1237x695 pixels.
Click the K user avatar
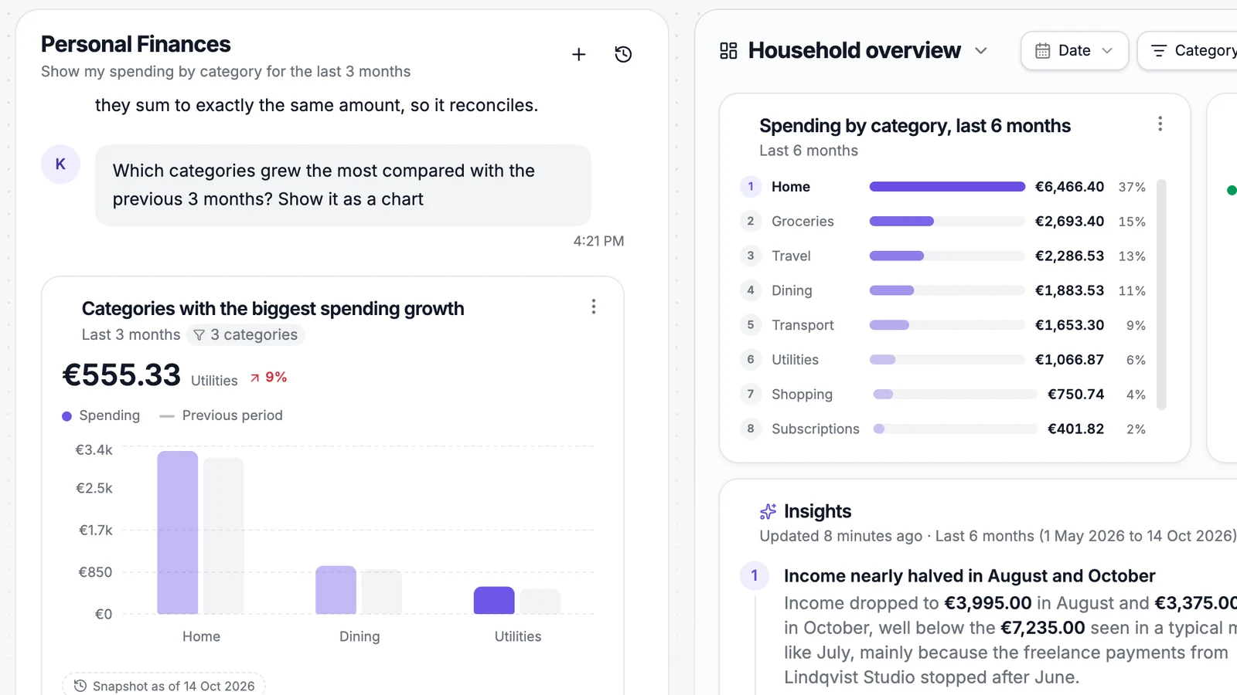60,164
